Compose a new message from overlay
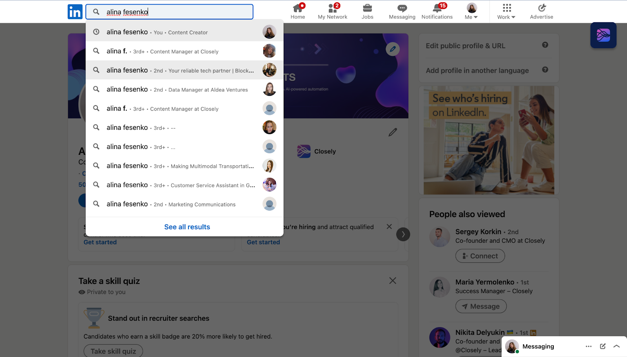The height and width of the screenshot is (357, 627). click(x=603, y=346)
